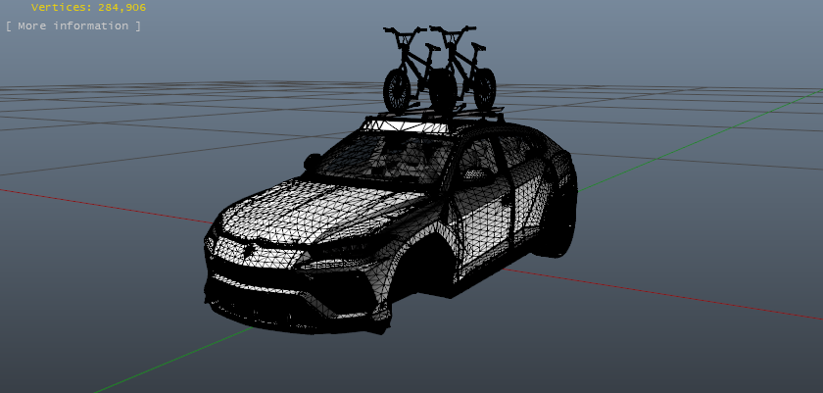Click the green axis line at top right

pos(774,110)
